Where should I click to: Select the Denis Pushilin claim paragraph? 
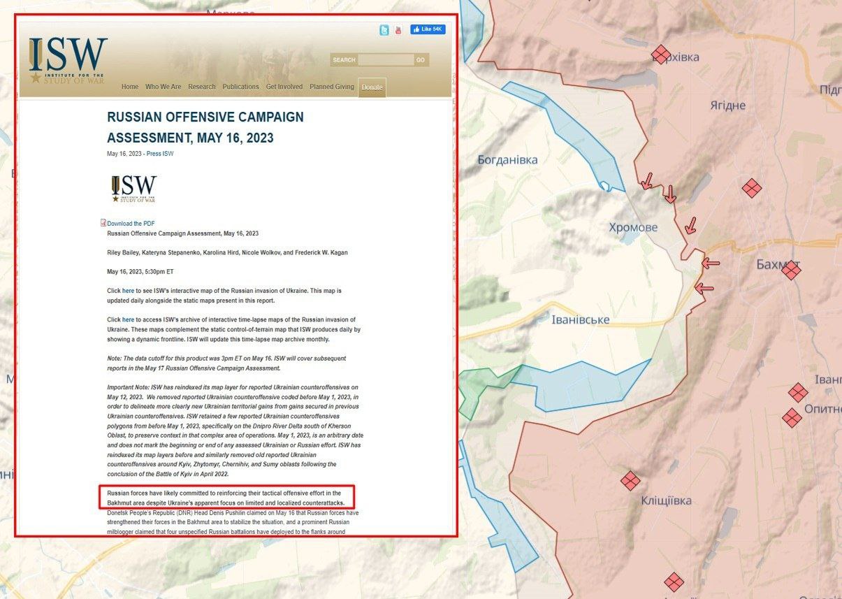click(x=233, y=522)
